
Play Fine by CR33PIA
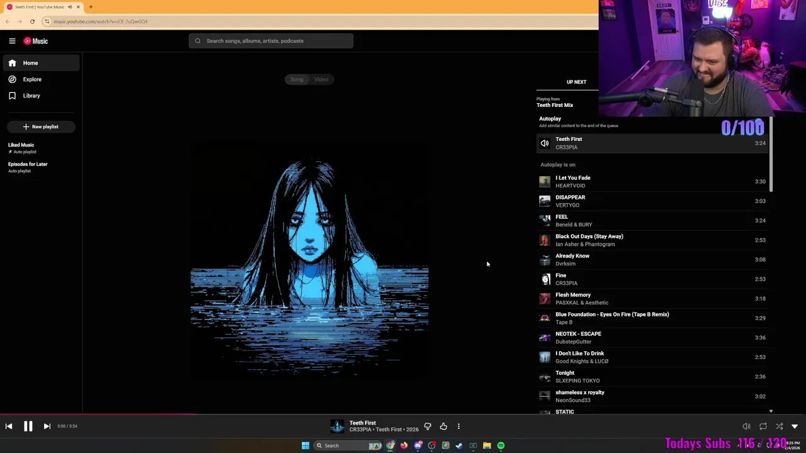click(652, 279)
